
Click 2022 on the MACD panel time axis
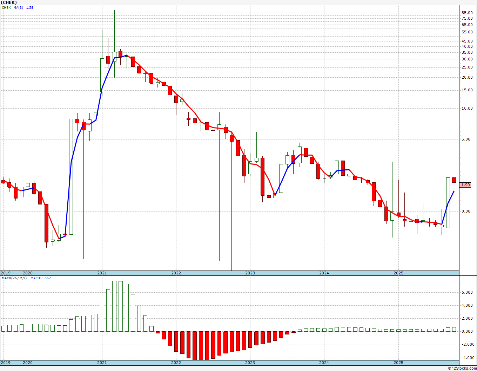point(176,363)
